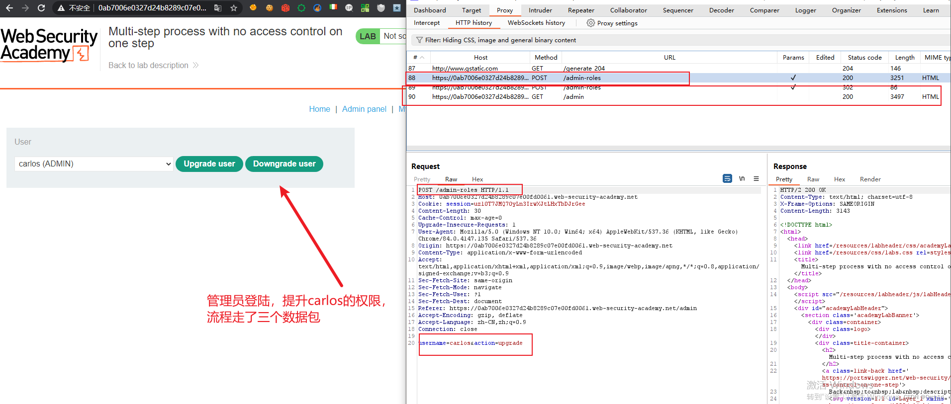Open the Sequencer tab
Viewport: 951px width, 404px height.
[678, 10]
